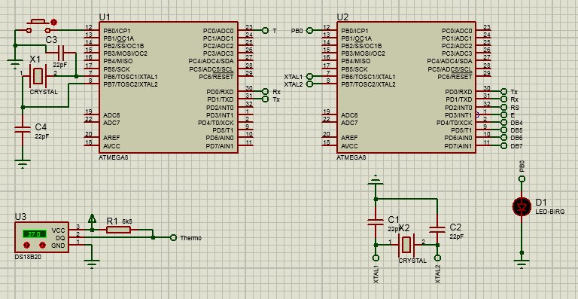Select the D1 LED-BIRG symbol
The image size is (578, 299).
522,207
